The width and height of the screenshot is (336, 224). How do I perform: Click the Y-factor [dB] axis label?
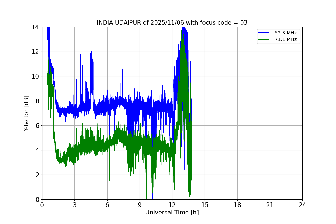pyautogui.click(x=26, y=113)
